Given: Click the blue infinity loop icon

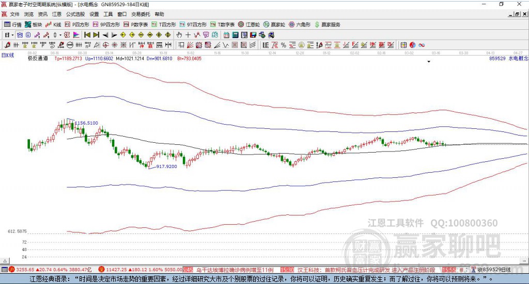Looking at the screenshot, I should 422,45.
